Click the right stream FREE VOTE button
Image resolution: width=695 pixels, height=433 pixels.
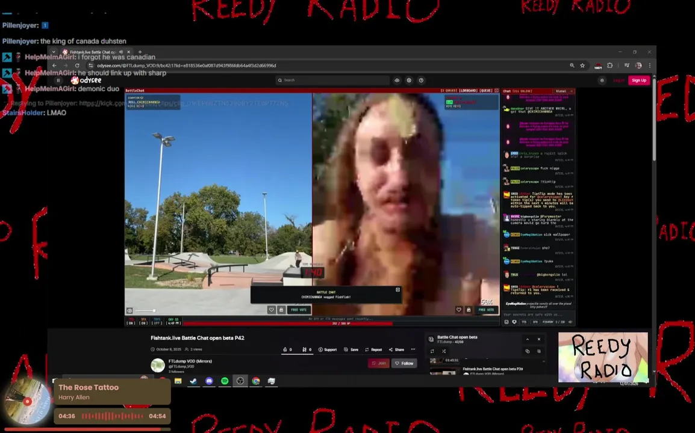pyautogui.click(x=486, y=310)
